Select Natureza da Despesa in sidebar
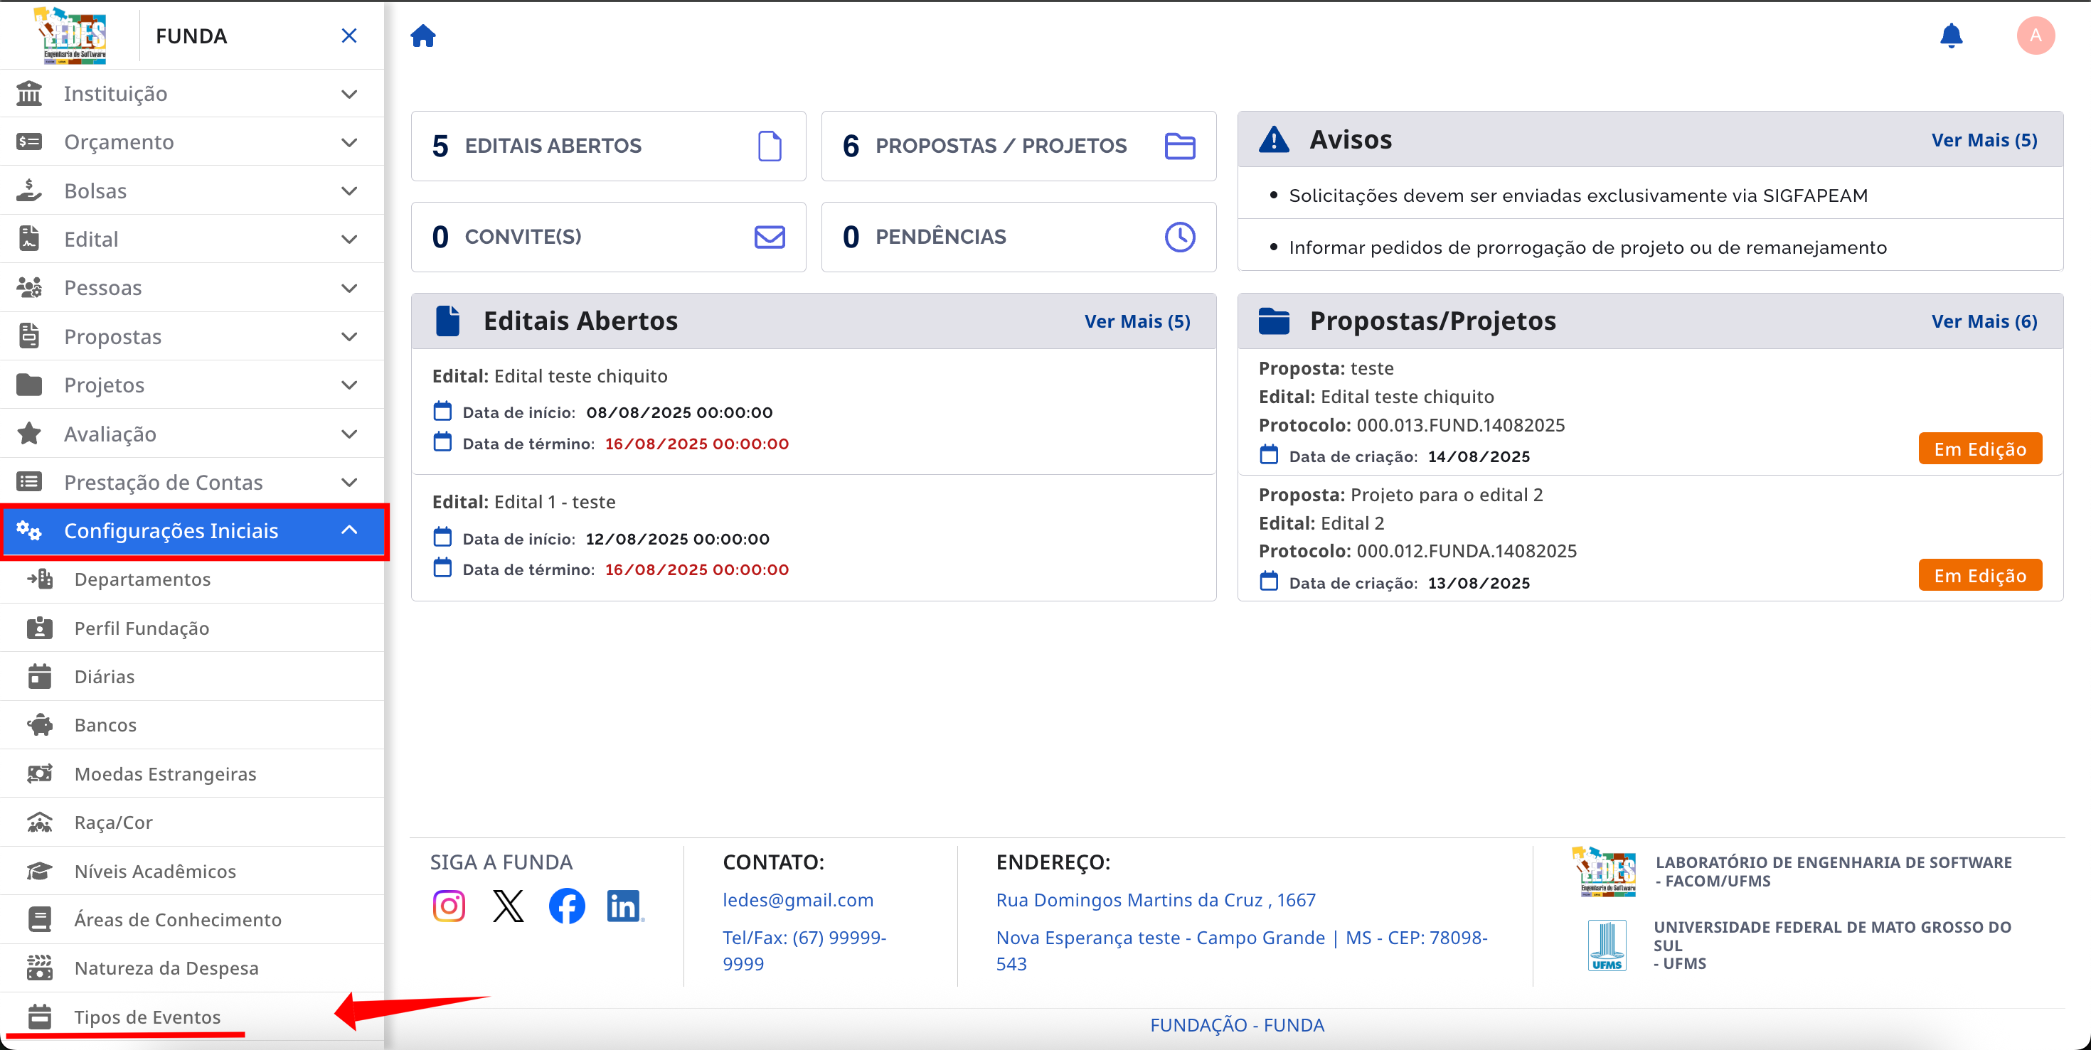This screenshot has height=1050, width=2091. 166,968
